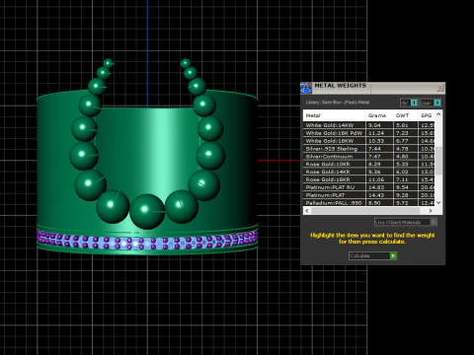Click the Grams column header
Image resolution: width=474 pixels, height=355 pixels.
[379, 115]
